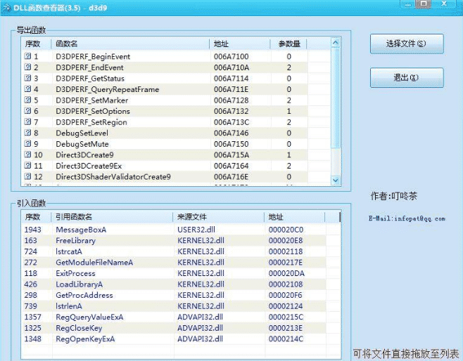The height and width of the screenshot is (361, 463).
Task: Select RegCloseKey import row
Action: [x=175, y=328]
